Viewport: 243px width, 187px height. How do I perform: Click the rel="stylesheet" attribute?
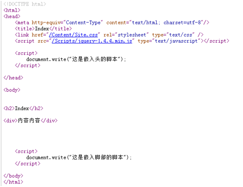[126, 35]
